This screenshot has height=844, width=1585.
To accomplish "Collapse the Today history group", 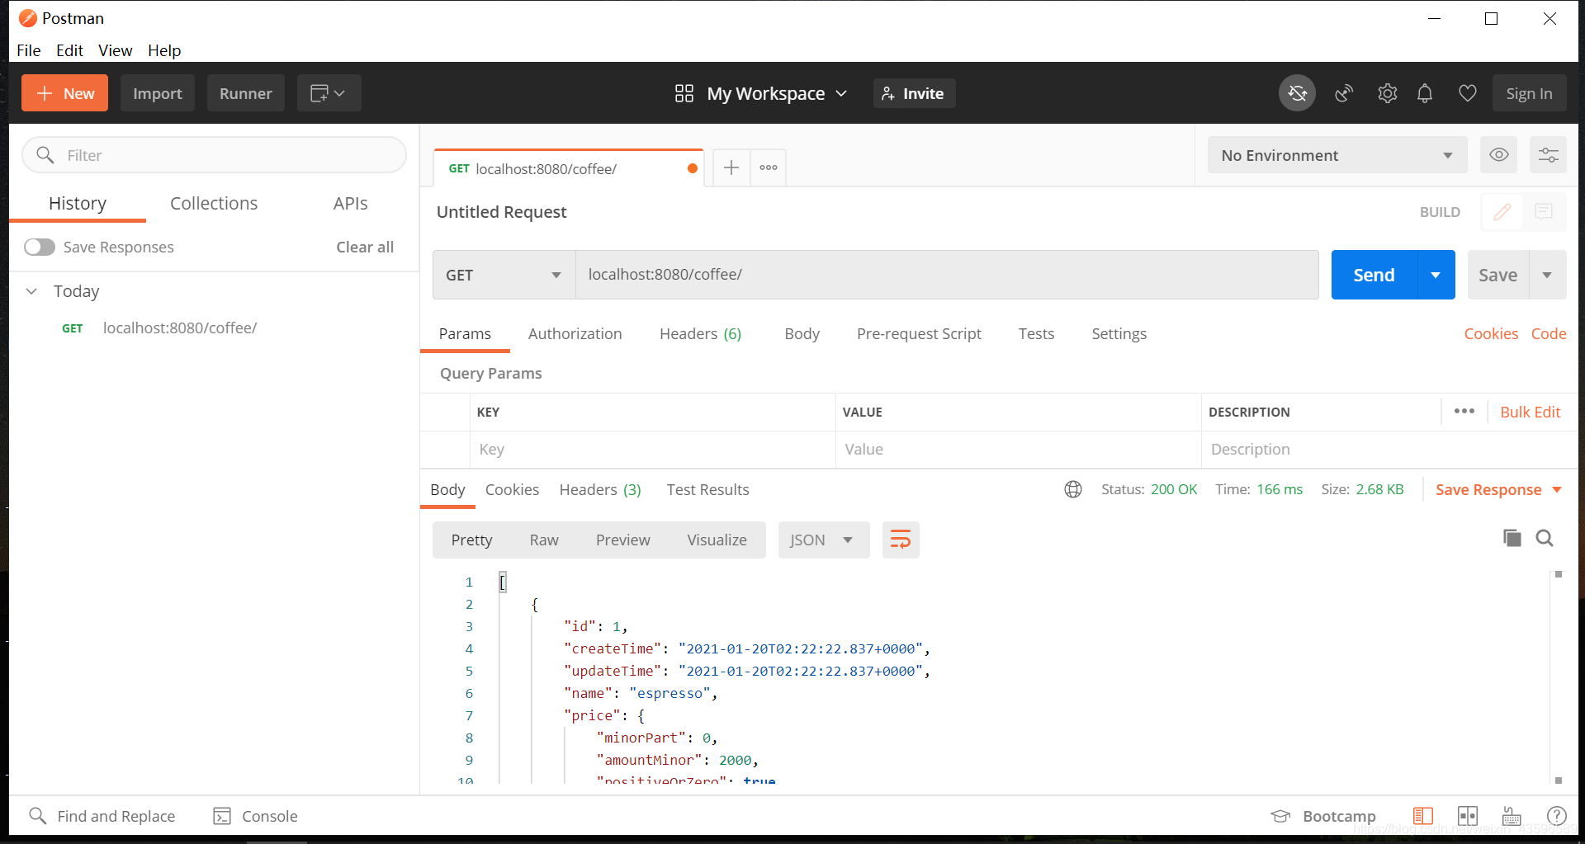I will coord(31,291).
